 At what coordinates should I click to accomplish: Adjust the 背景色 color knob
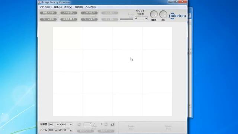(154, 15)
